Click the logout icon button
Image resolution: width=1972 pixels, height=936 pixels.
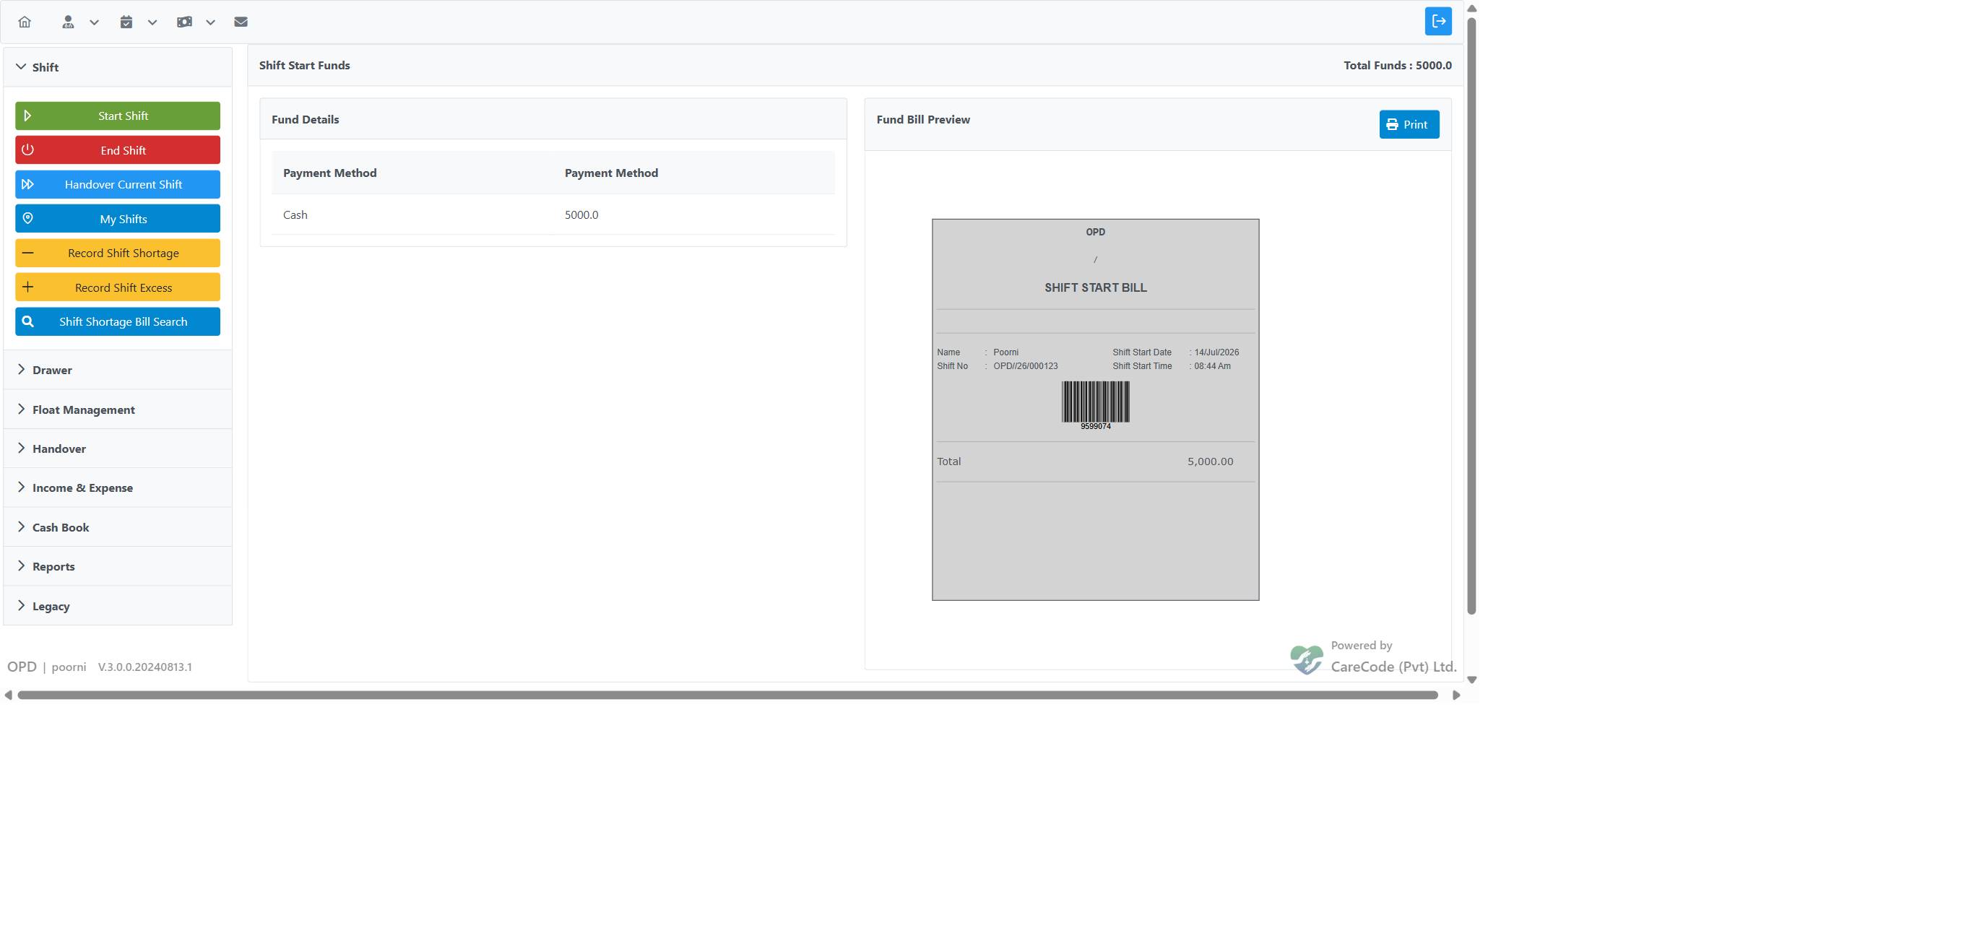point(1437,22)
